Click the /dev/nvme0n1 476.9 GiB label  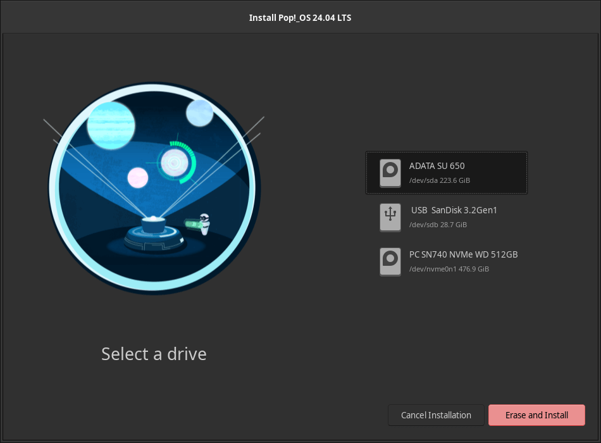coord(449,269)
